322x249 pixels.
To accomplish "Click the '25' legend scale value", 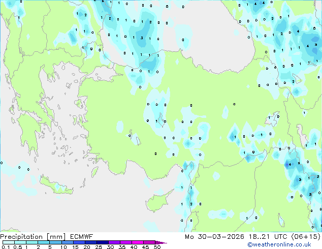I will click(x=99, y=247).
